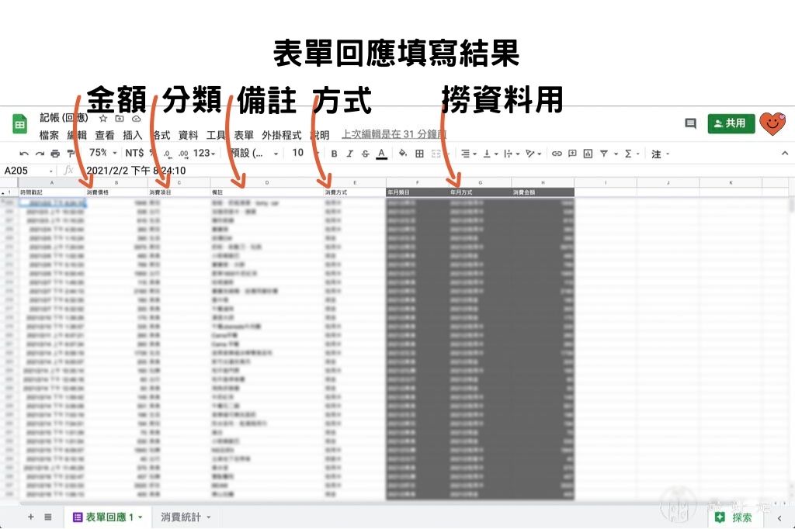Open horizontal align dropdown

[468, 154]
